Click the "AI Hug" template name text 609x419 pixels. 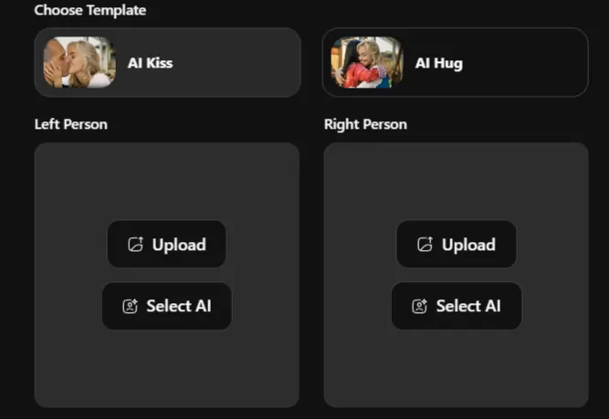pos(438,63)
